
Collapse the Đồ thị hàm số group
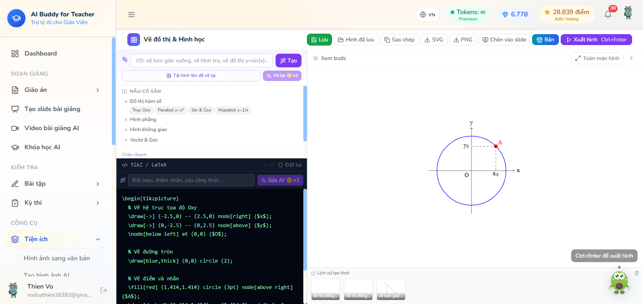(x=143, y=101)
